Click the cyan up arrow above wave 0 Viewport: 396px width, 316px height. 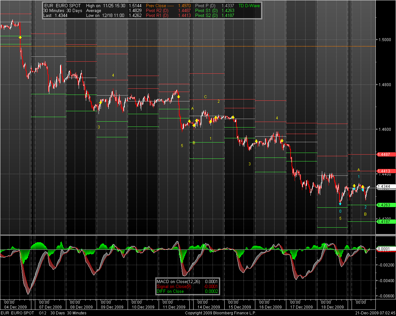tap(340, 204)
